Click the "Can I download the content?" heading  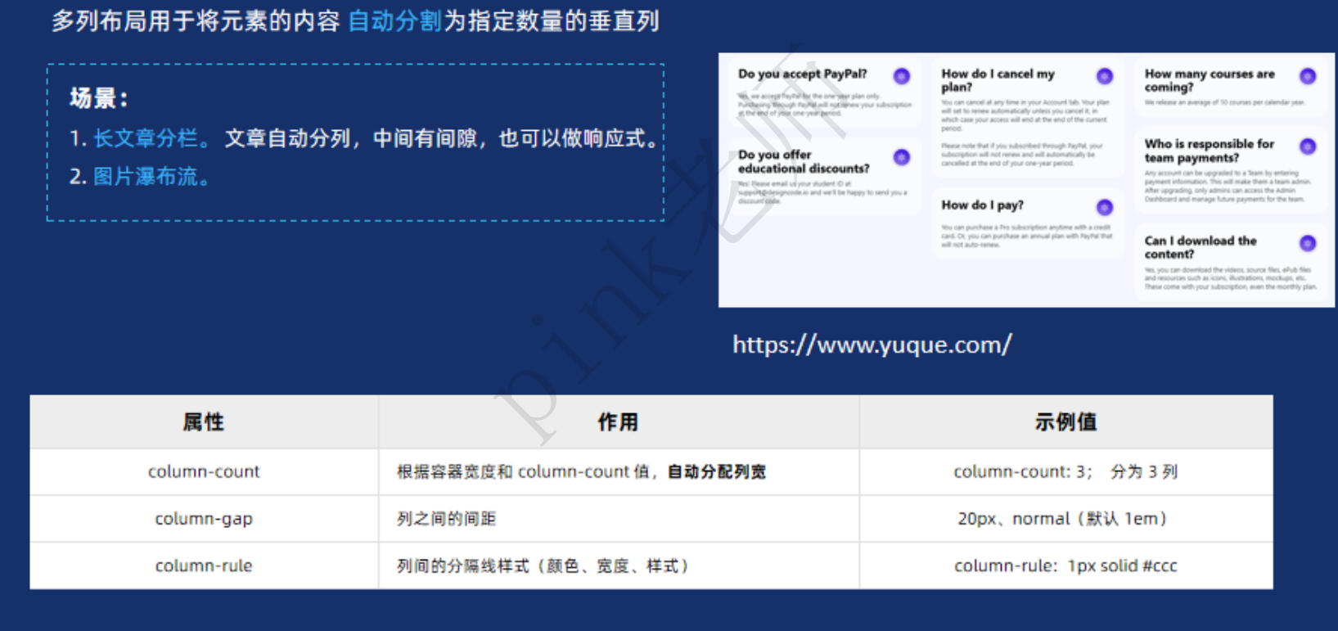click(x=1200, y=247)
